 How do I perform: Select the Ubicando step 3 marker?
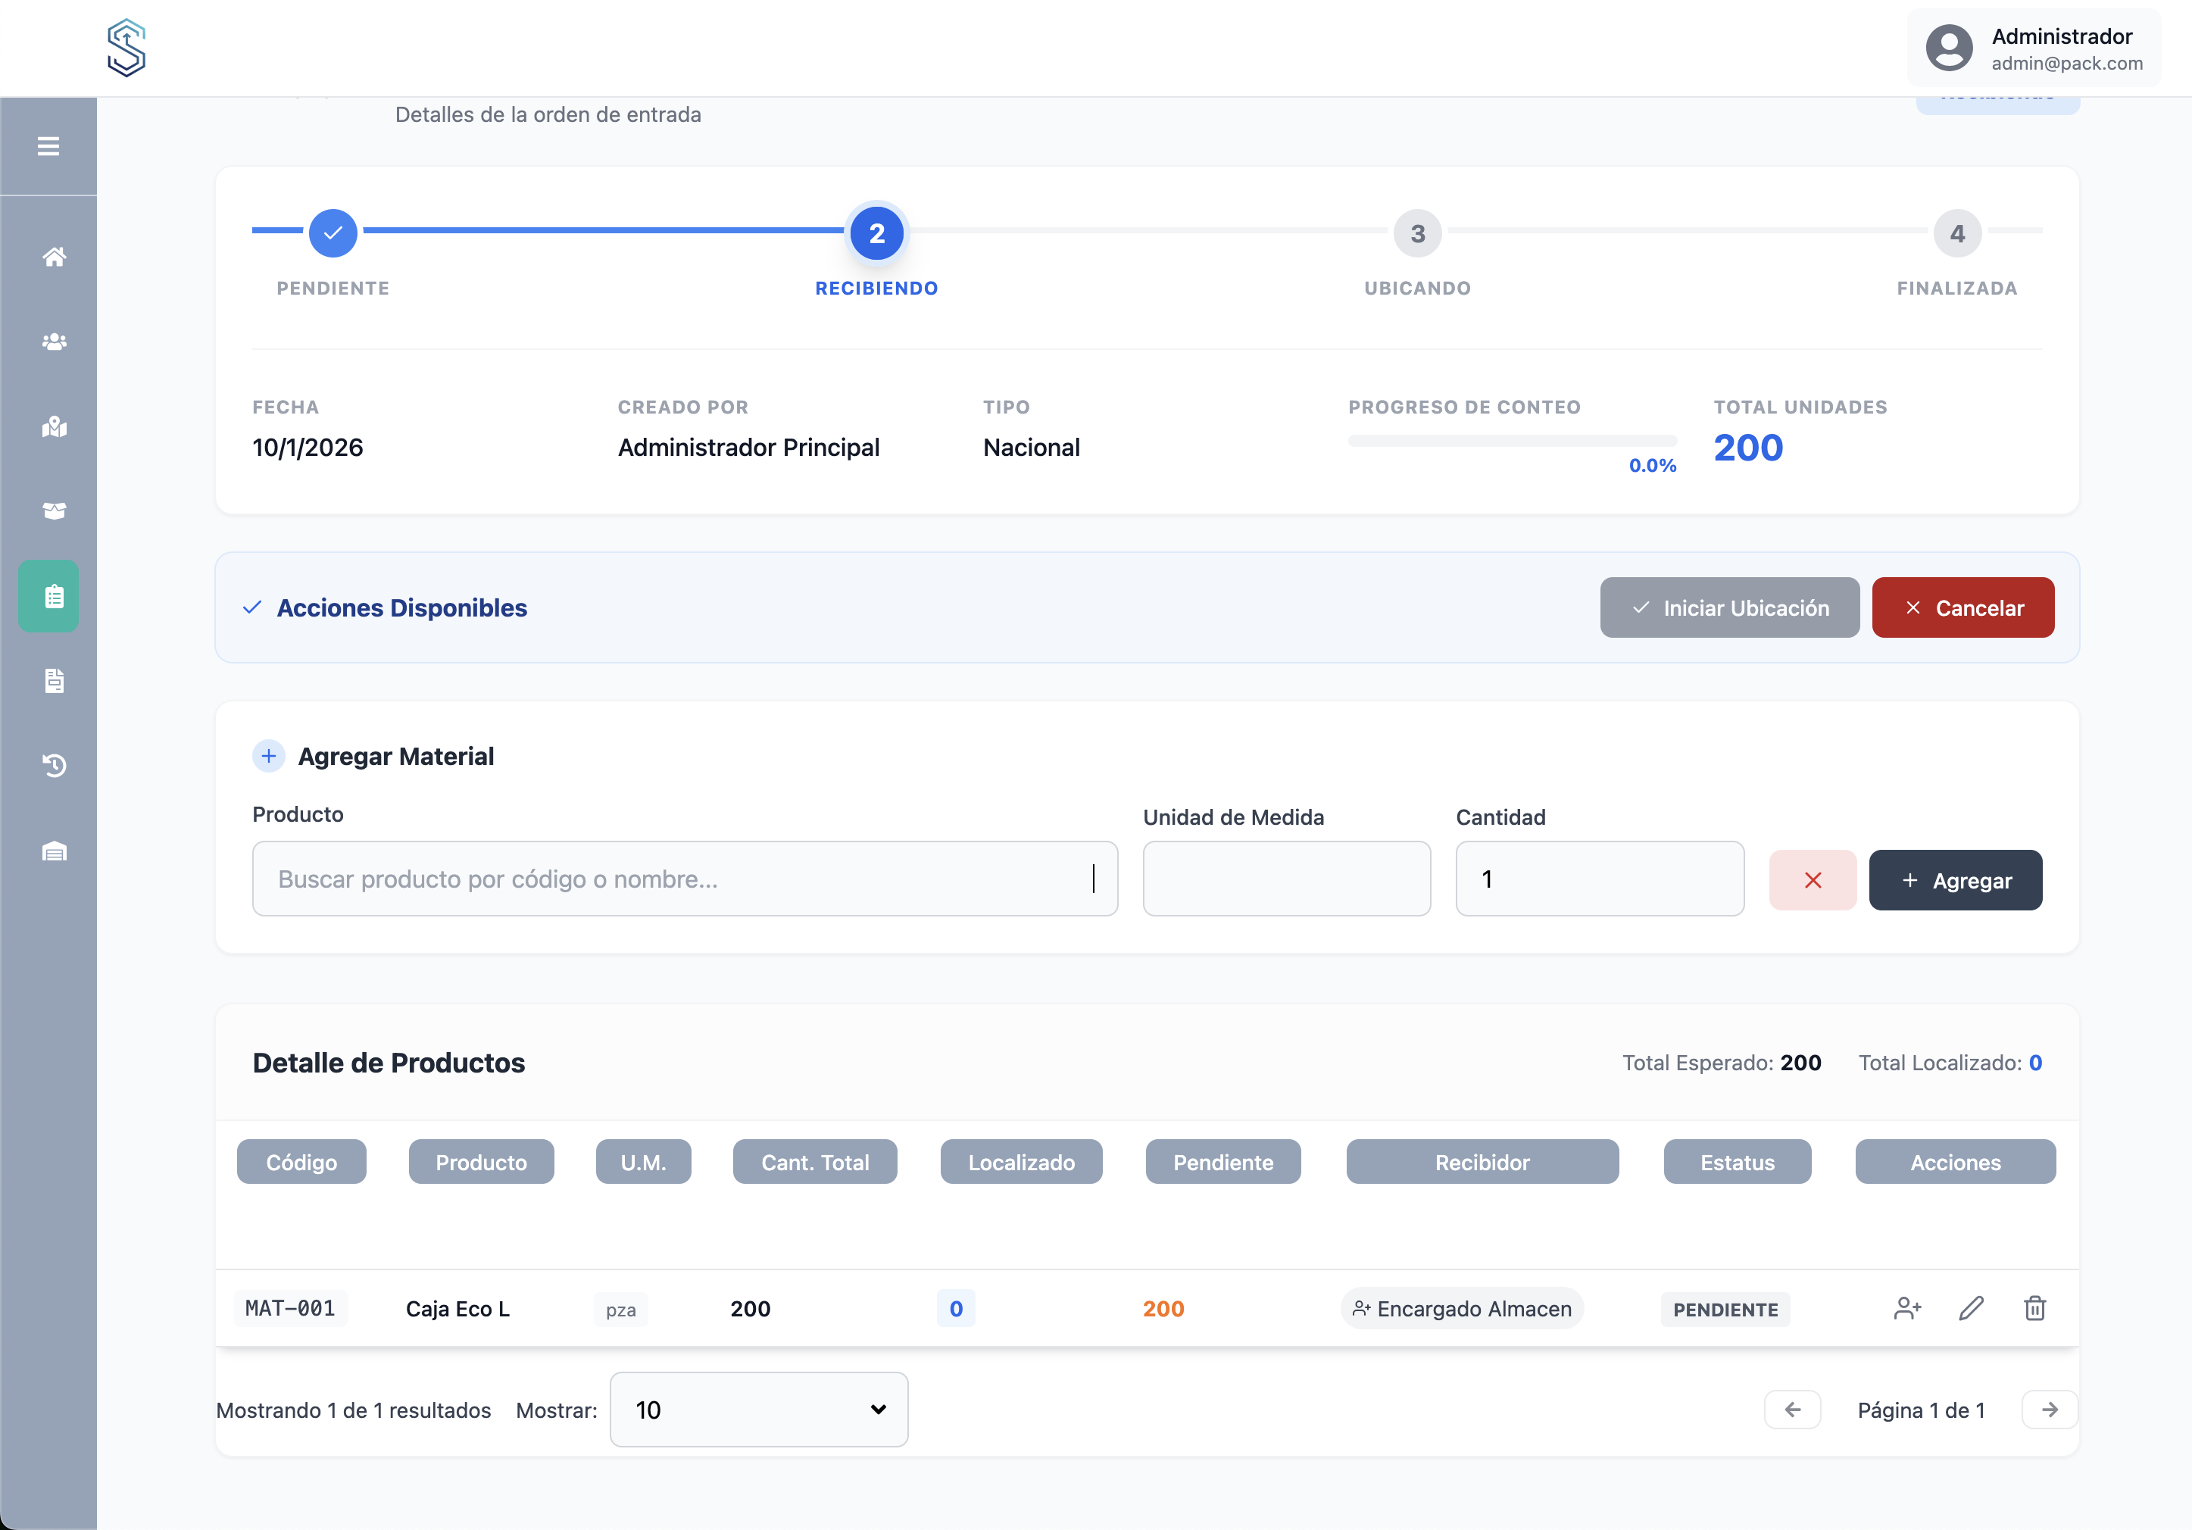coord(1417,233)
